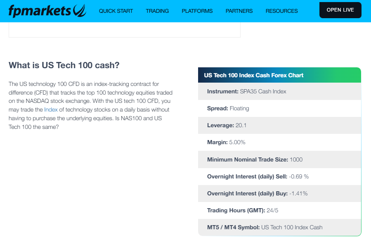Click the fpmarkets logo
Screen dimensions: 371x240
tap(47, 11)
